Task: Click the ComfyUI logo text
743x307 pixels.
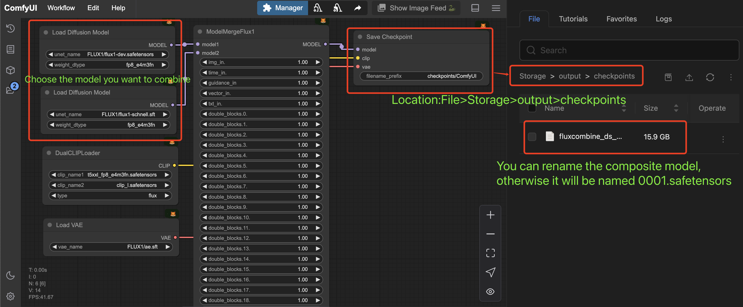Action: [x=20, y=8]
